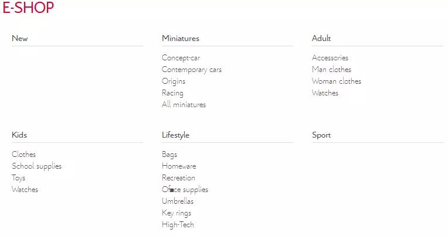Click the High-Tech link
Image resolution: width=448 pixels, height=236 pixels.
pos(178,225)
